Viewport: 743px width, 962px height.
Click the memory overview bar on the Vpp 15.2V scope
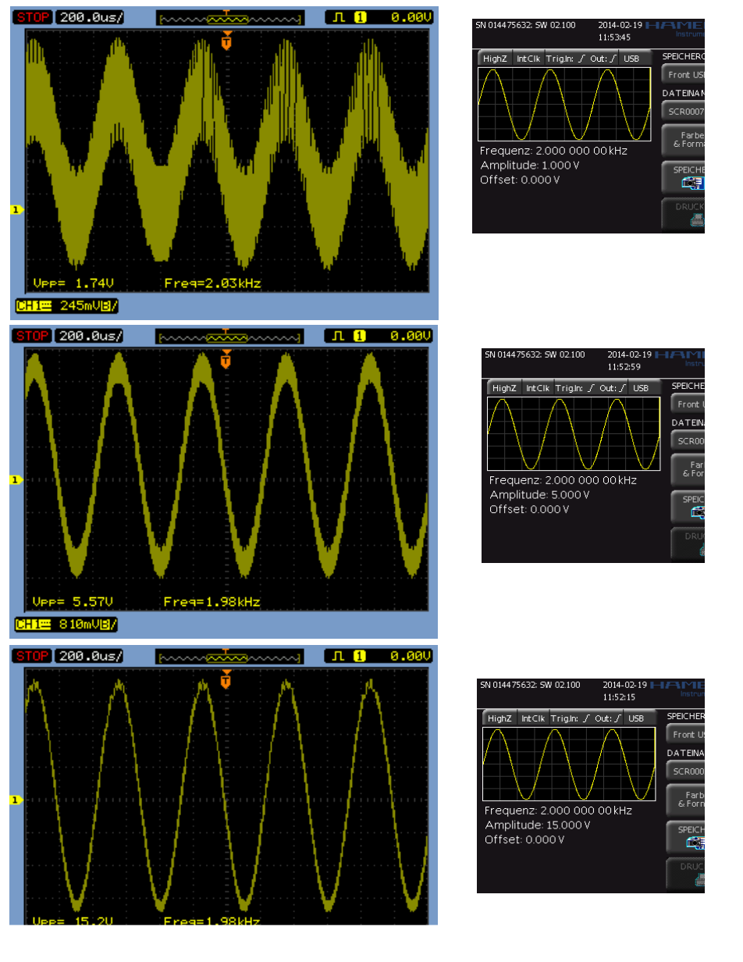pyautogui.click(x=229, y=657)
